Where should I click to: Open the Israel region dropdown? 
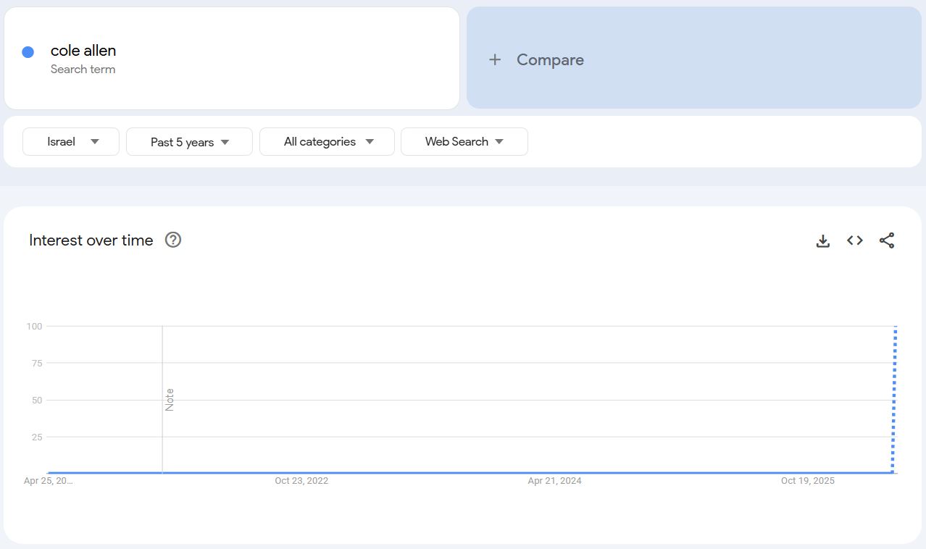(71, 141)
